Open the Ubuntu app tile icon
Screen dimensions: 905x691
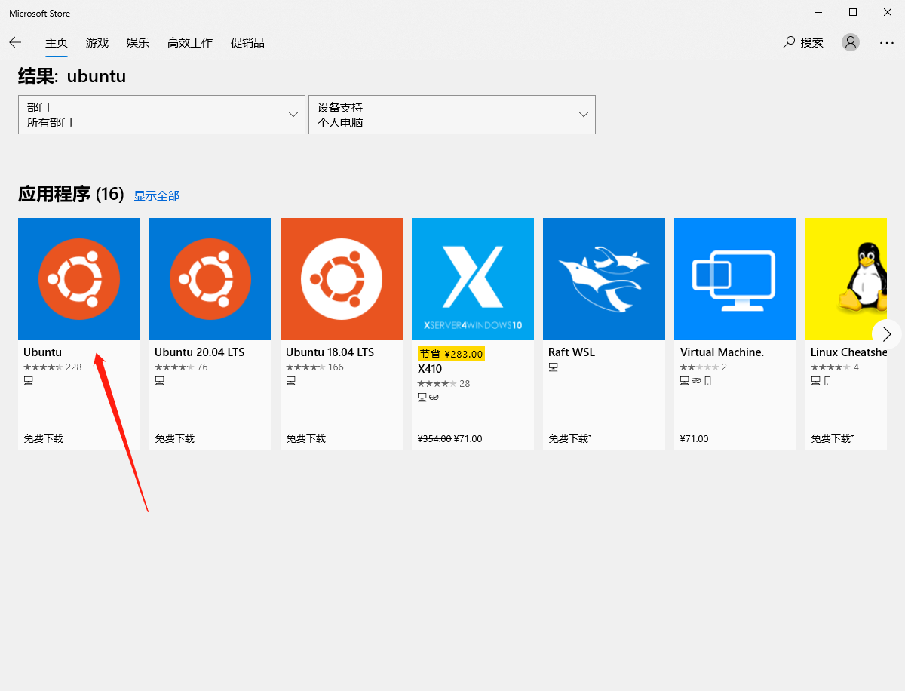79,279
